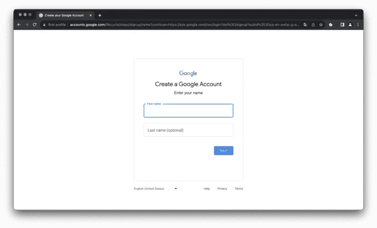Click the blue Next button
The height and width of the screenshot is (228, 377).
pos(224,150)
